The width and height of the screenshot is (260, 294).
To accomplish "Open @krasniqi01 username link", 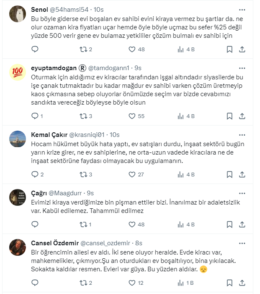I will click(86, 135).
